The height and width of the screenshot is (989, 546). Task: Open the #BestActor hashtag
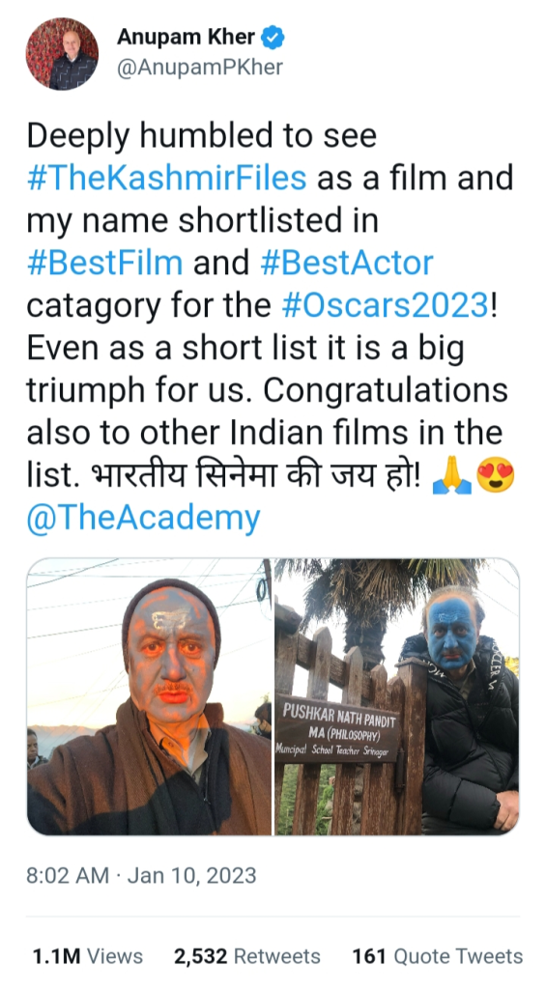coord(347,264)
